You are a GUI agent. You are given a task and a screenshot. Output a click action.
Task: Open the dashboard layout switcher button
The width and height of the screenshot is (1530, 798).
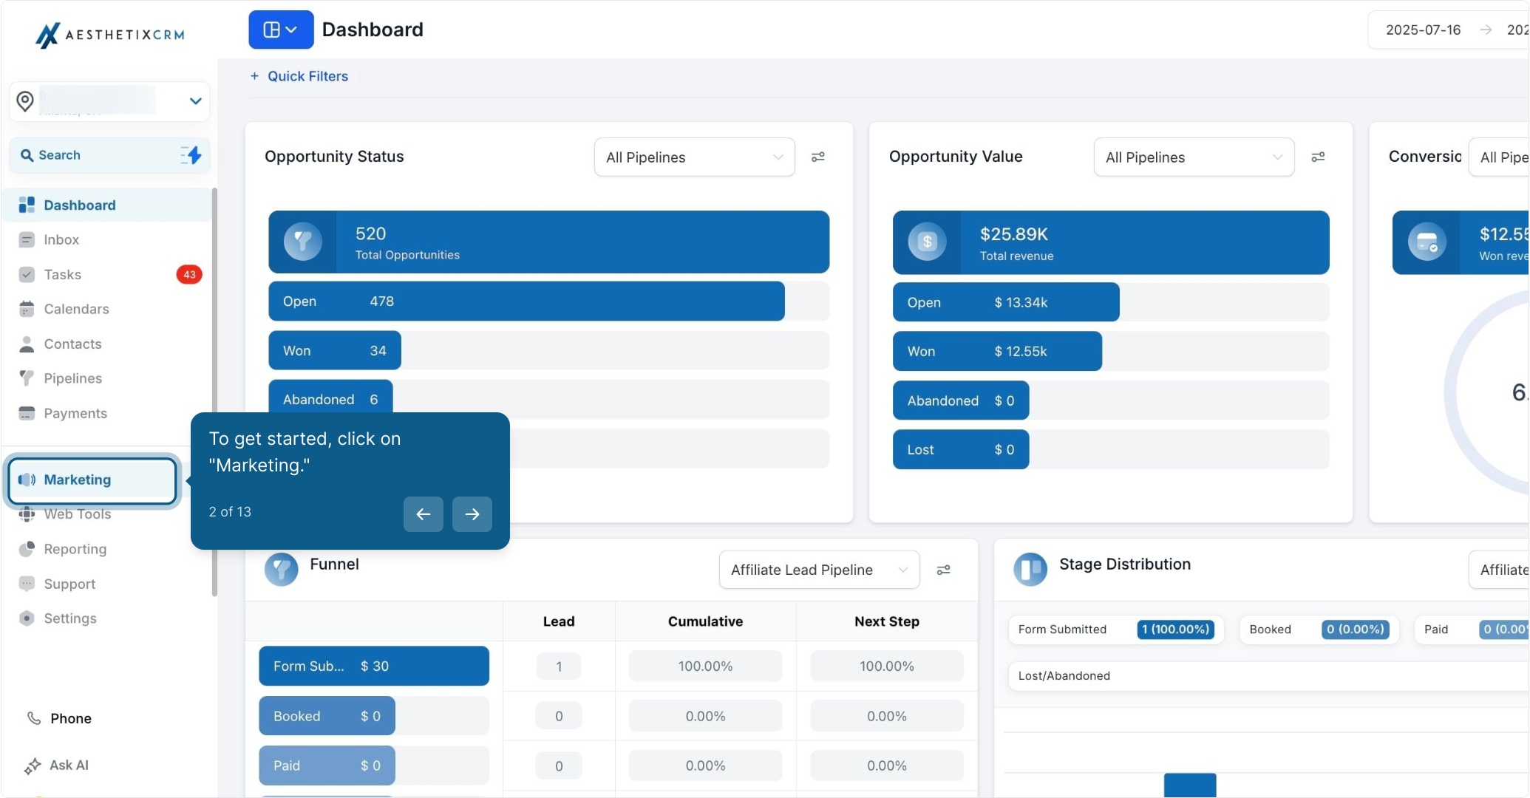coord(281,30)
